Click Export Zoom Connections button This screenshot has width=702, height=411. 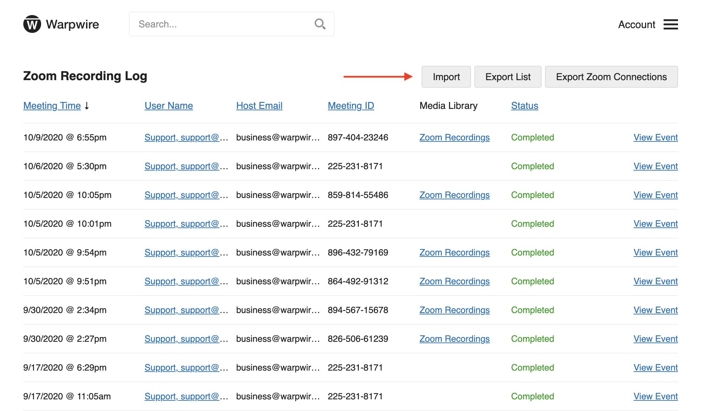click(611, 77)
